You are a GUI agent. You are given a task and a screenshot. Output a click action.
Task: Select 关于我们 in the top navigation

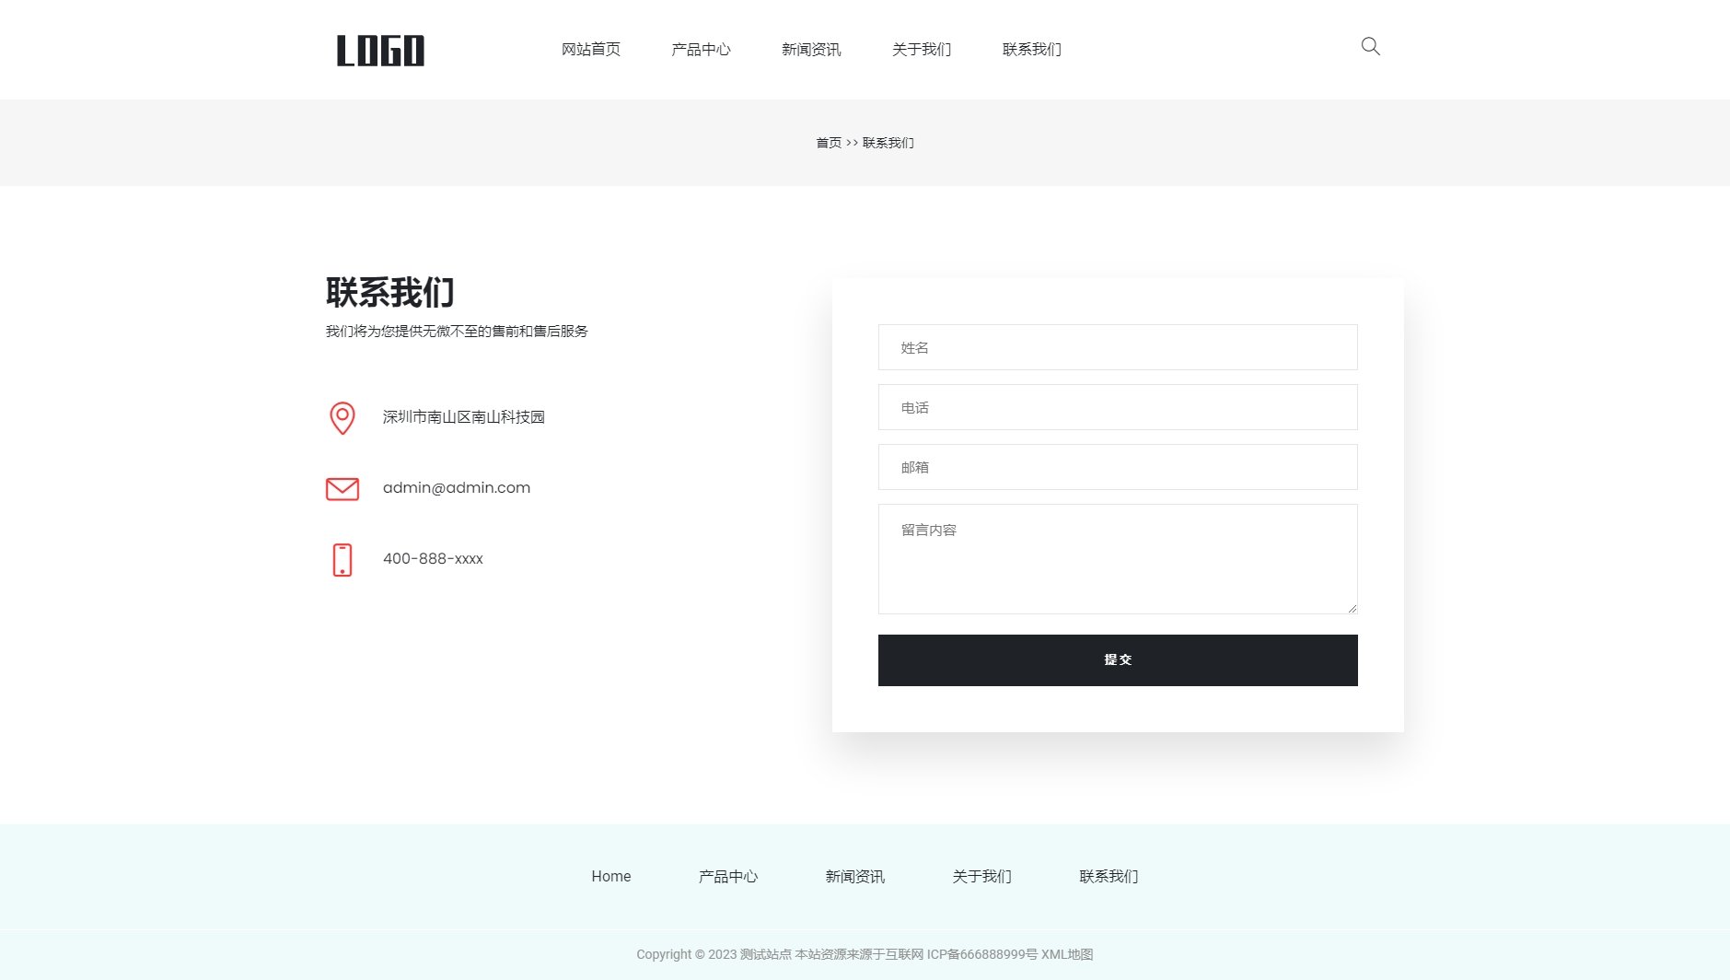click(922, 50)
